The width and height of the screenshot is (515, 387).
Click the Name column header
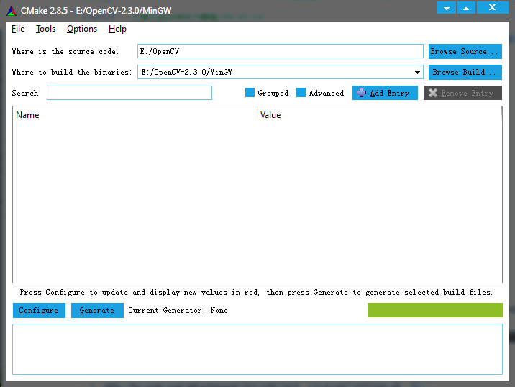(135, 115)
